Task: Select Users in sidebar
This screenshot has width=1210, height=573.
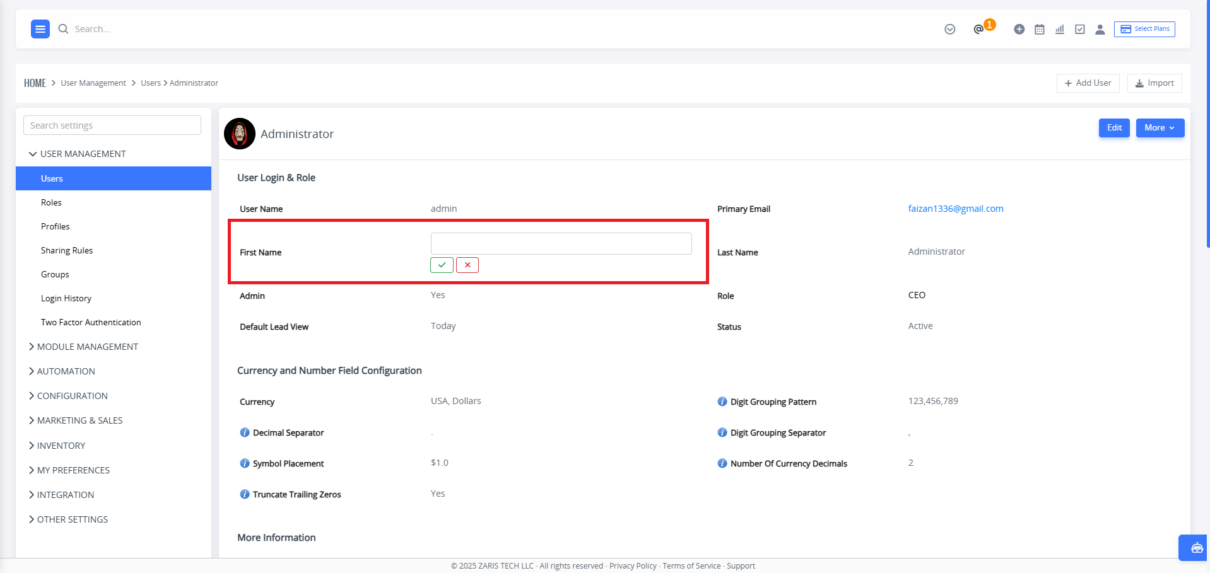Action: (114, 178)
